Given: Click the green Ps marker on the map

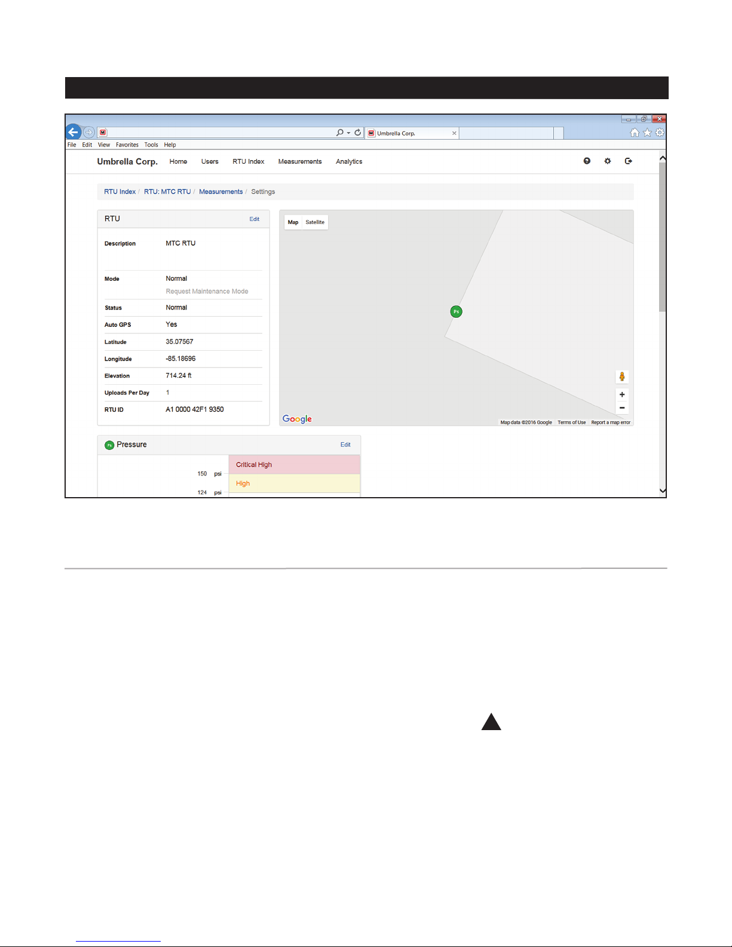Looking at the screenshot, I should [456, 312].
